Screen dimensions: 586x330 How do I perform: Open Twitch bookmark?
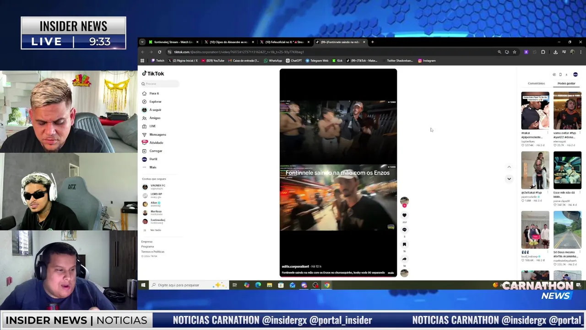[158, 60]
